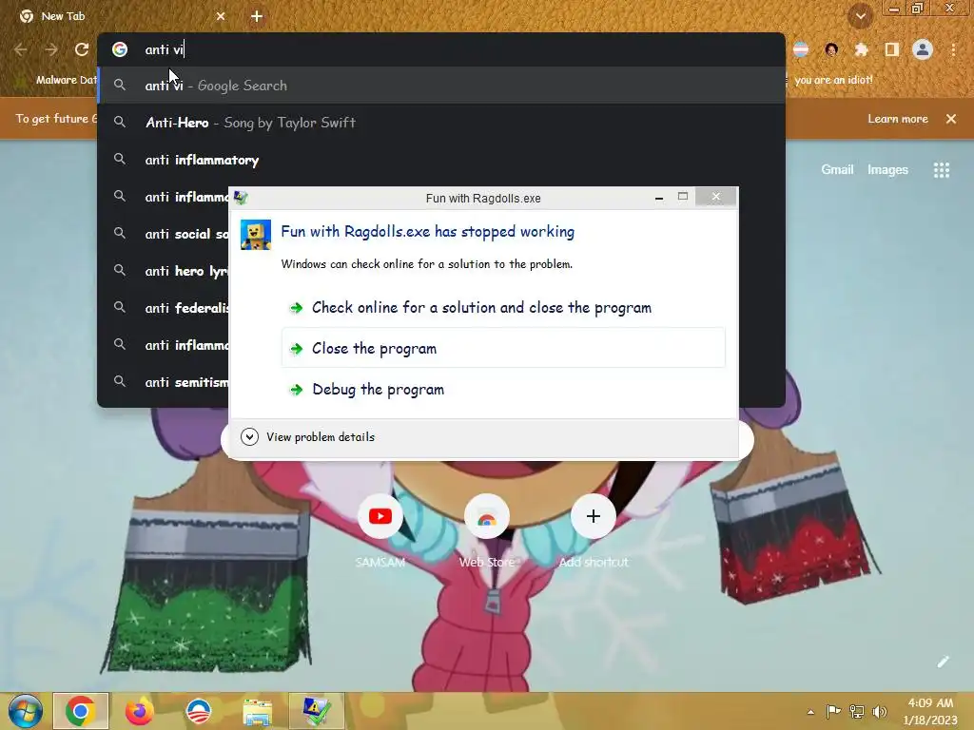Open tab search chevron in title bar
The width and height of the screenshot is (974, 730).
click(861, 16)
